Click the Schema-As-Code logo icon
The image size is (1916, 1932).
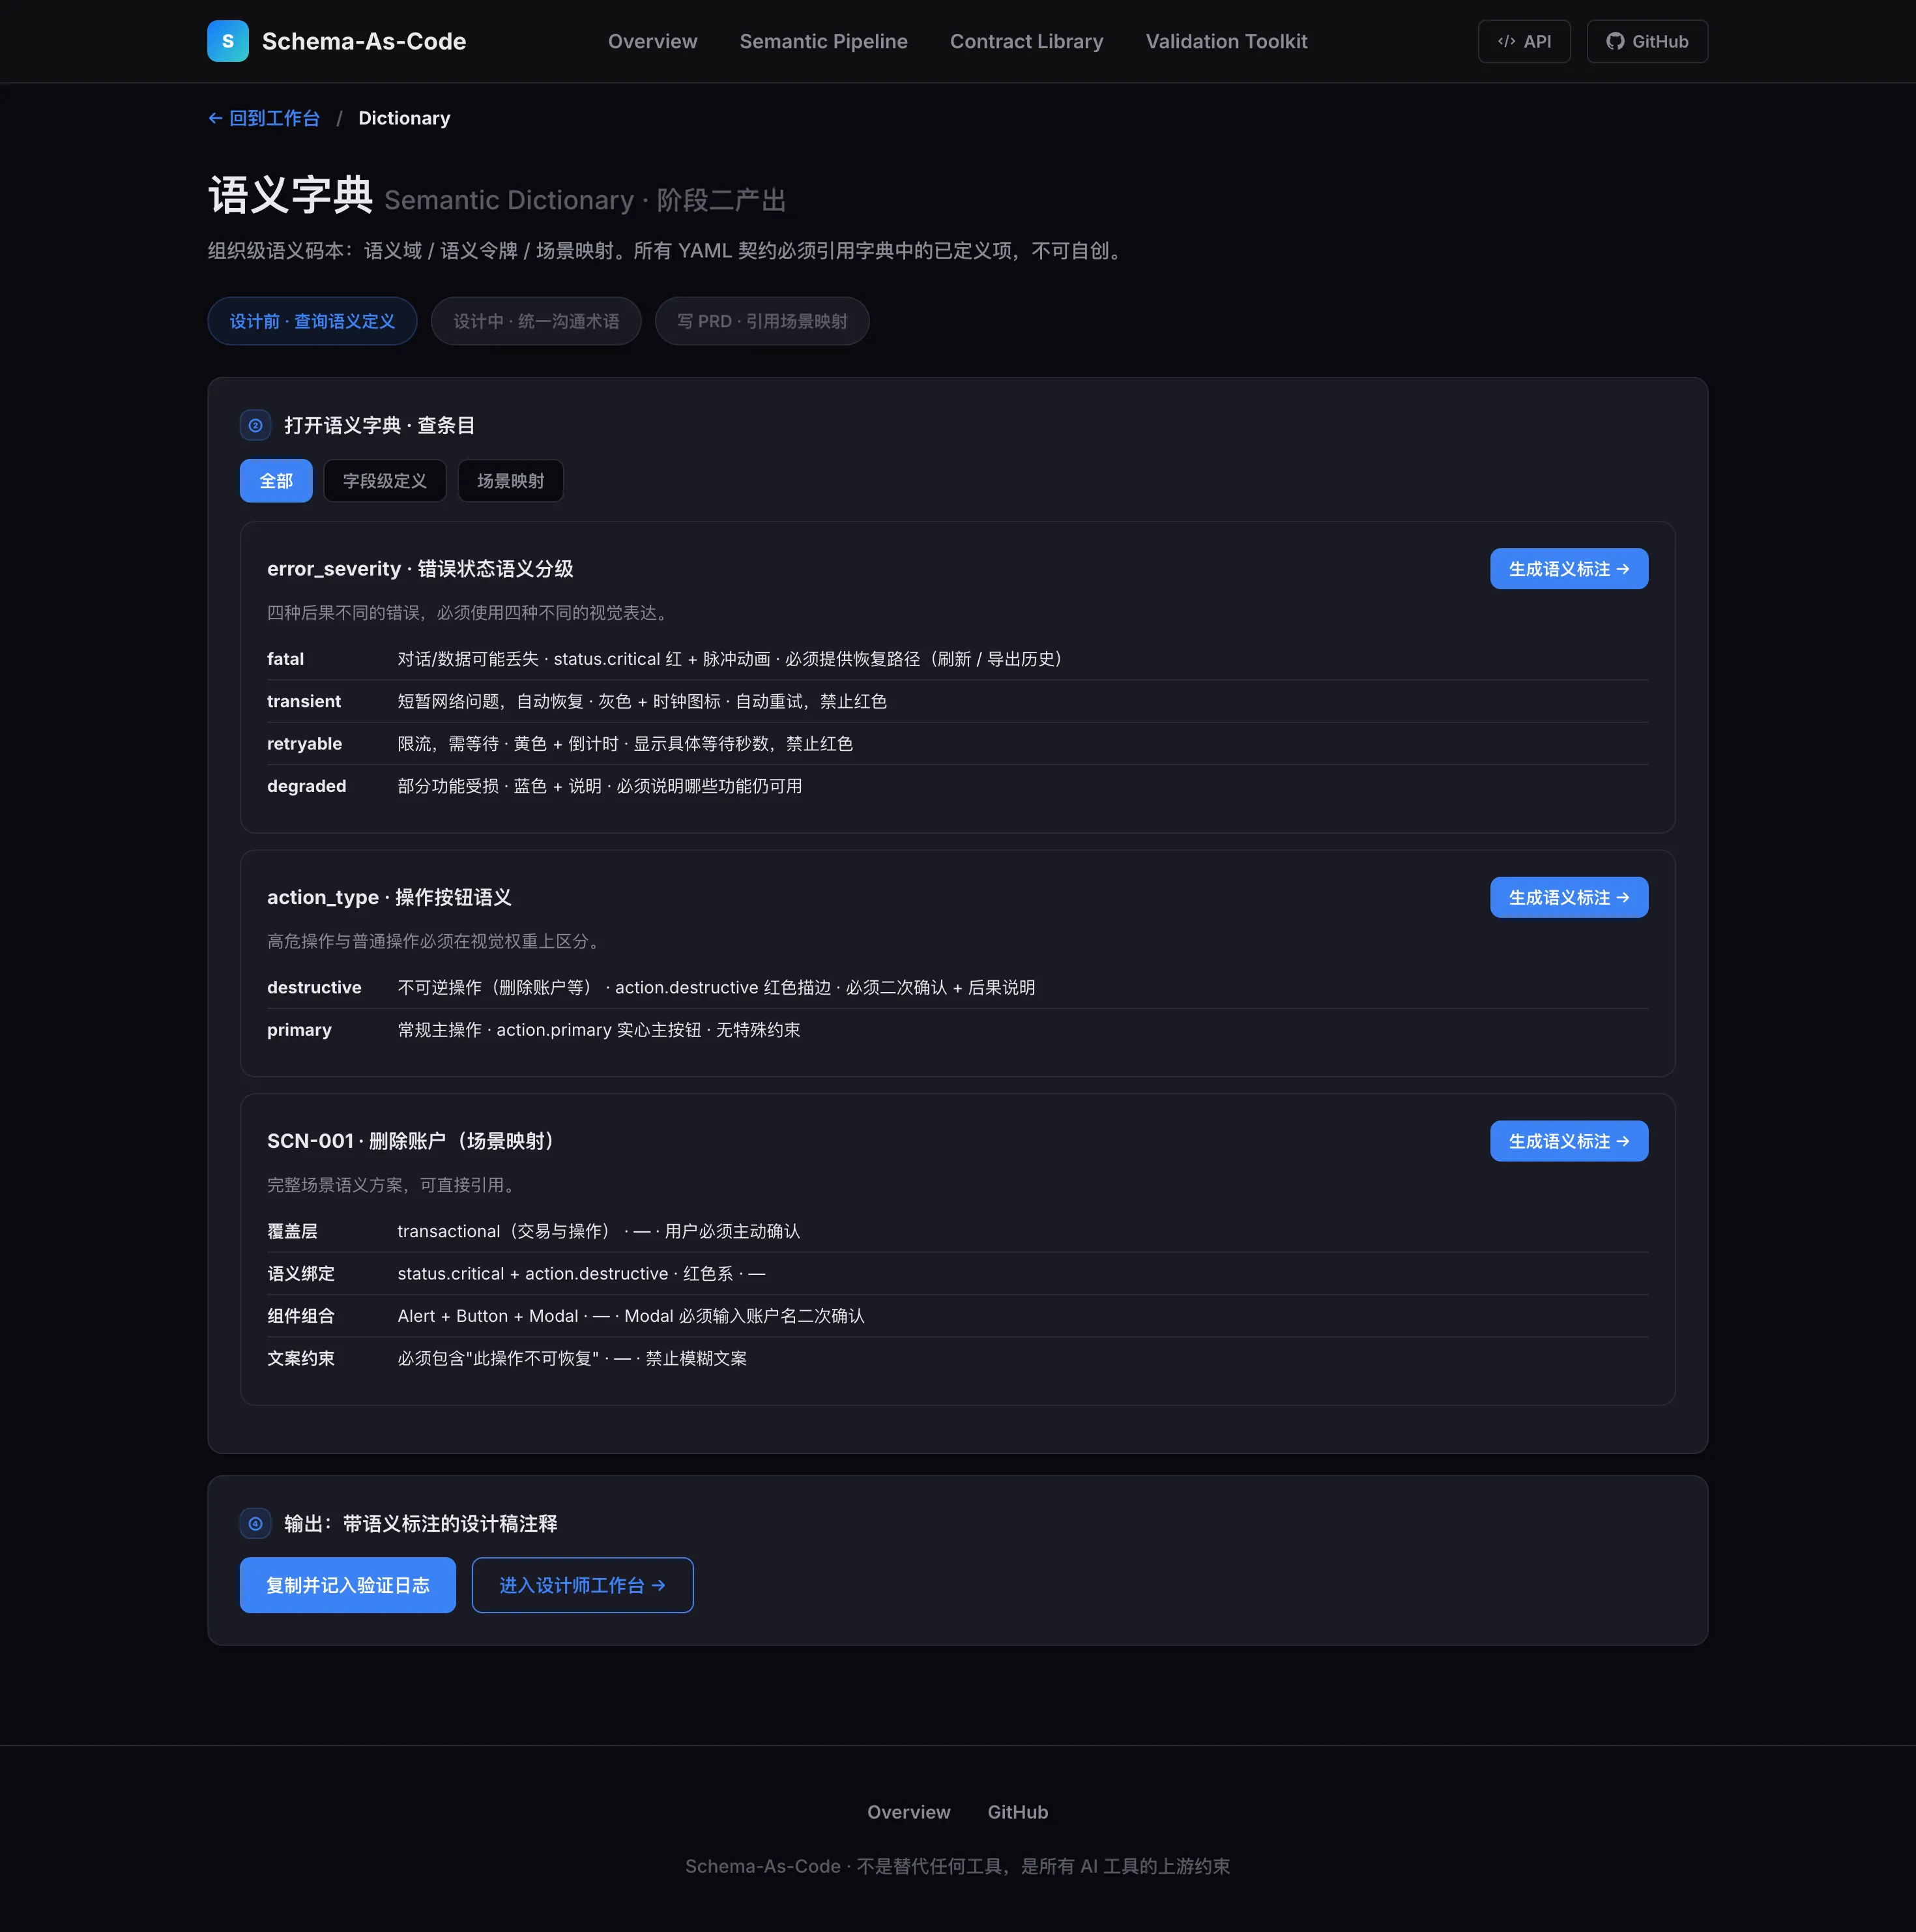(x=228, y=41)
